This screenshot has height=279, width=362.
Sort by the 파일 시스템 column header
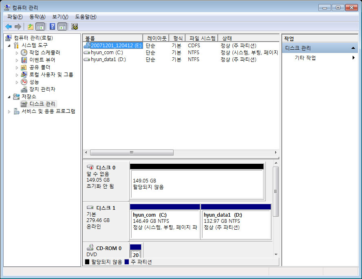pyautogui.click(x=201, y=38)
